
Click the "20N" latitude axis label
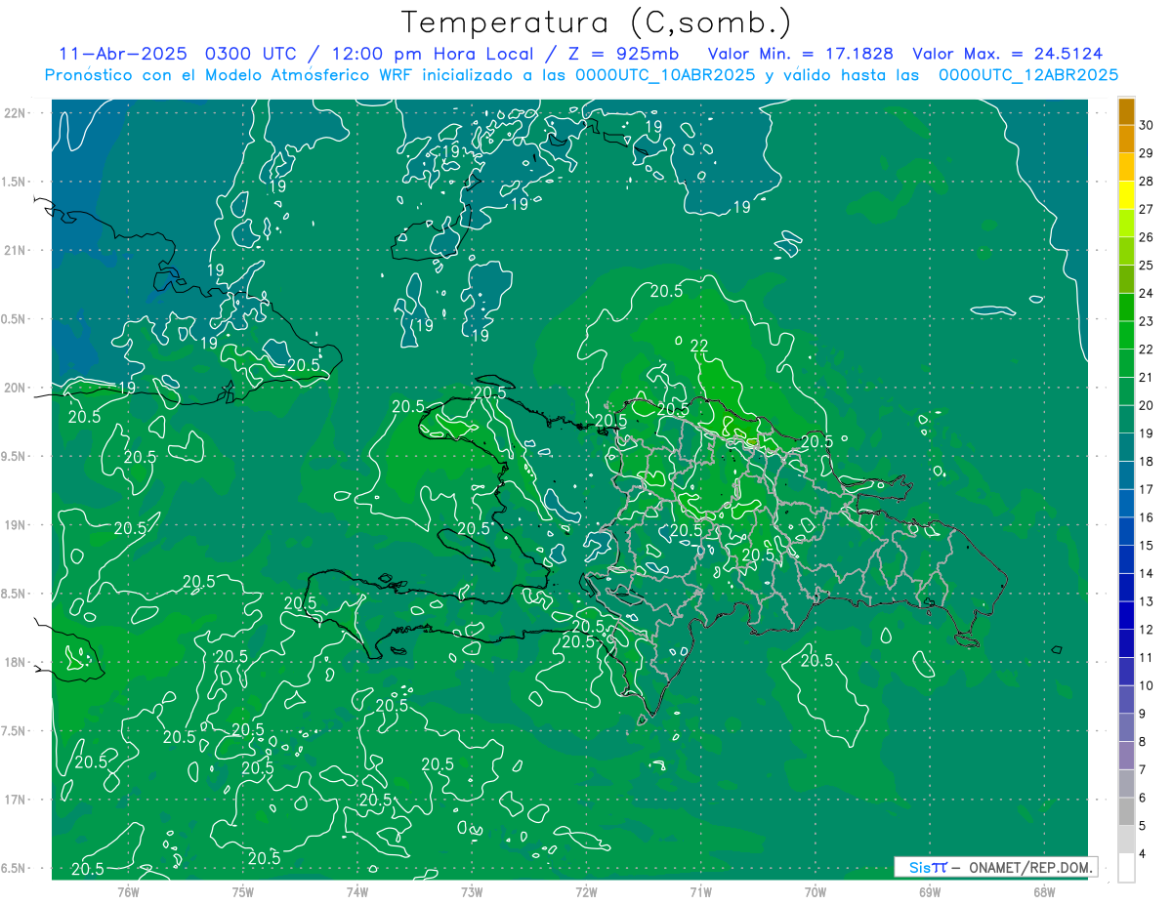pos(15,388)
